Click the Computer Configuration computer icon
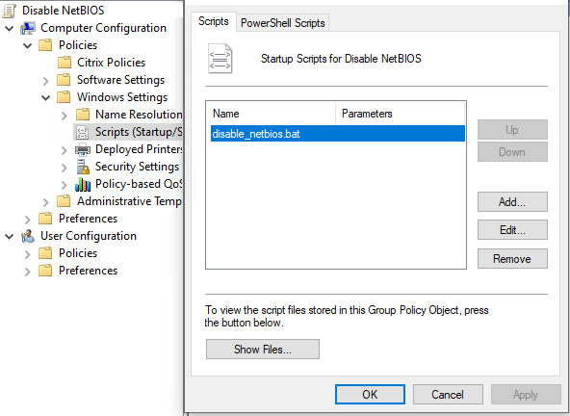Image resolution: width=570 pixels, height=416 pixels. point(28,28)
